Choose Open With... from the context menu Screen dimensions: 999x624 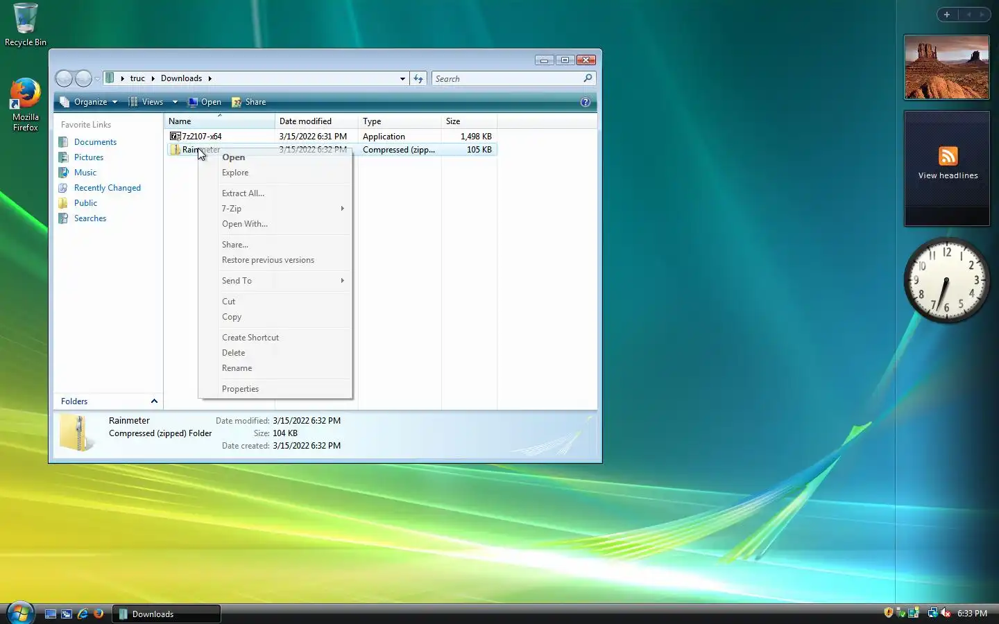pyautogui.click(x=275, y=224)
